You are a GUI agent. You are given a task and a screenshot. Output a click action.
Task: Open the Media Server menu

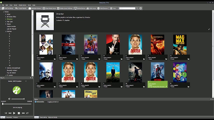pos(22,5)
